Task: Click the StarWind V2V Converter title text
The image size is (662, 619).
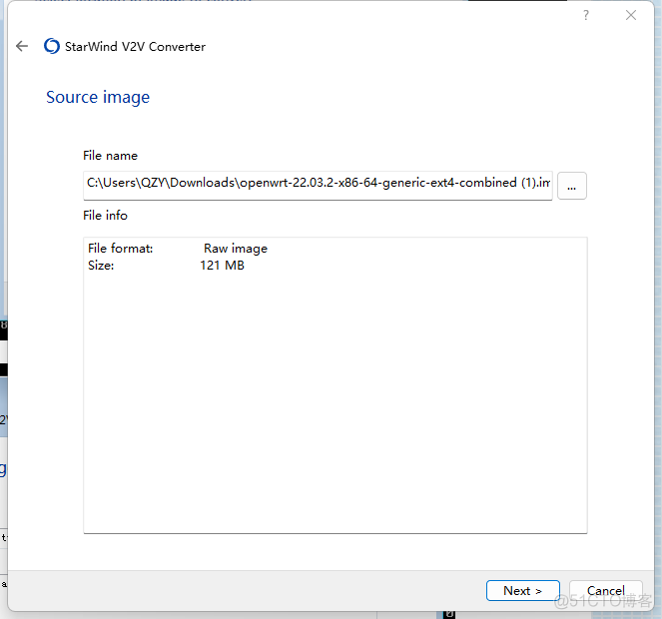Action: pos(136,46)
